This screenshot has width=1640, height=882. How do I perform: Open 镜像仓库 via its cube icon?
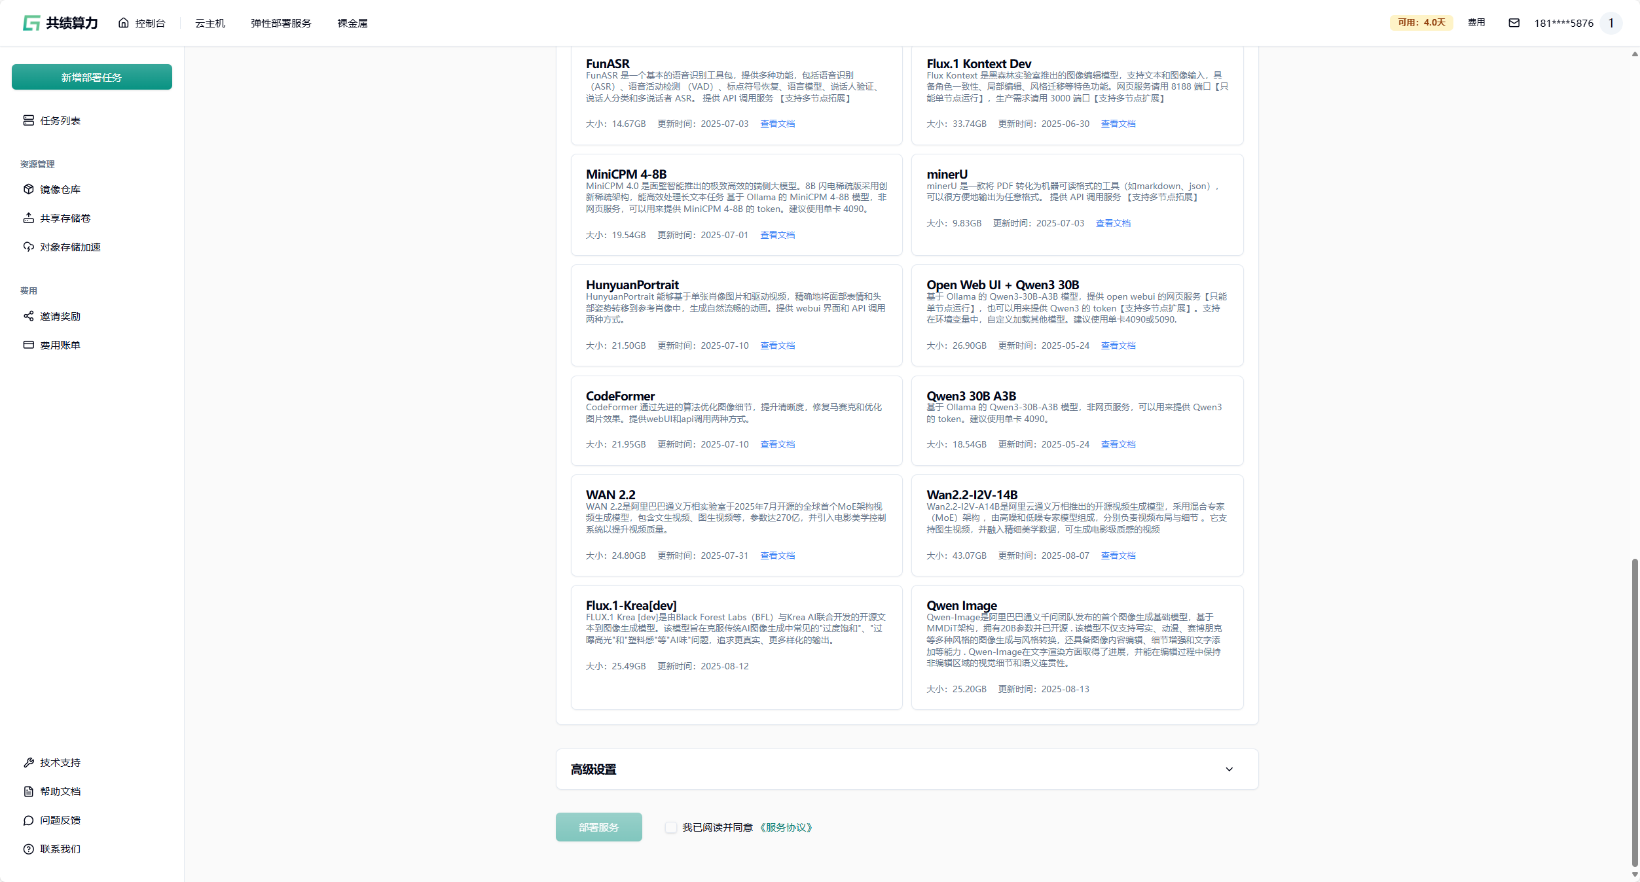(28, 189)
